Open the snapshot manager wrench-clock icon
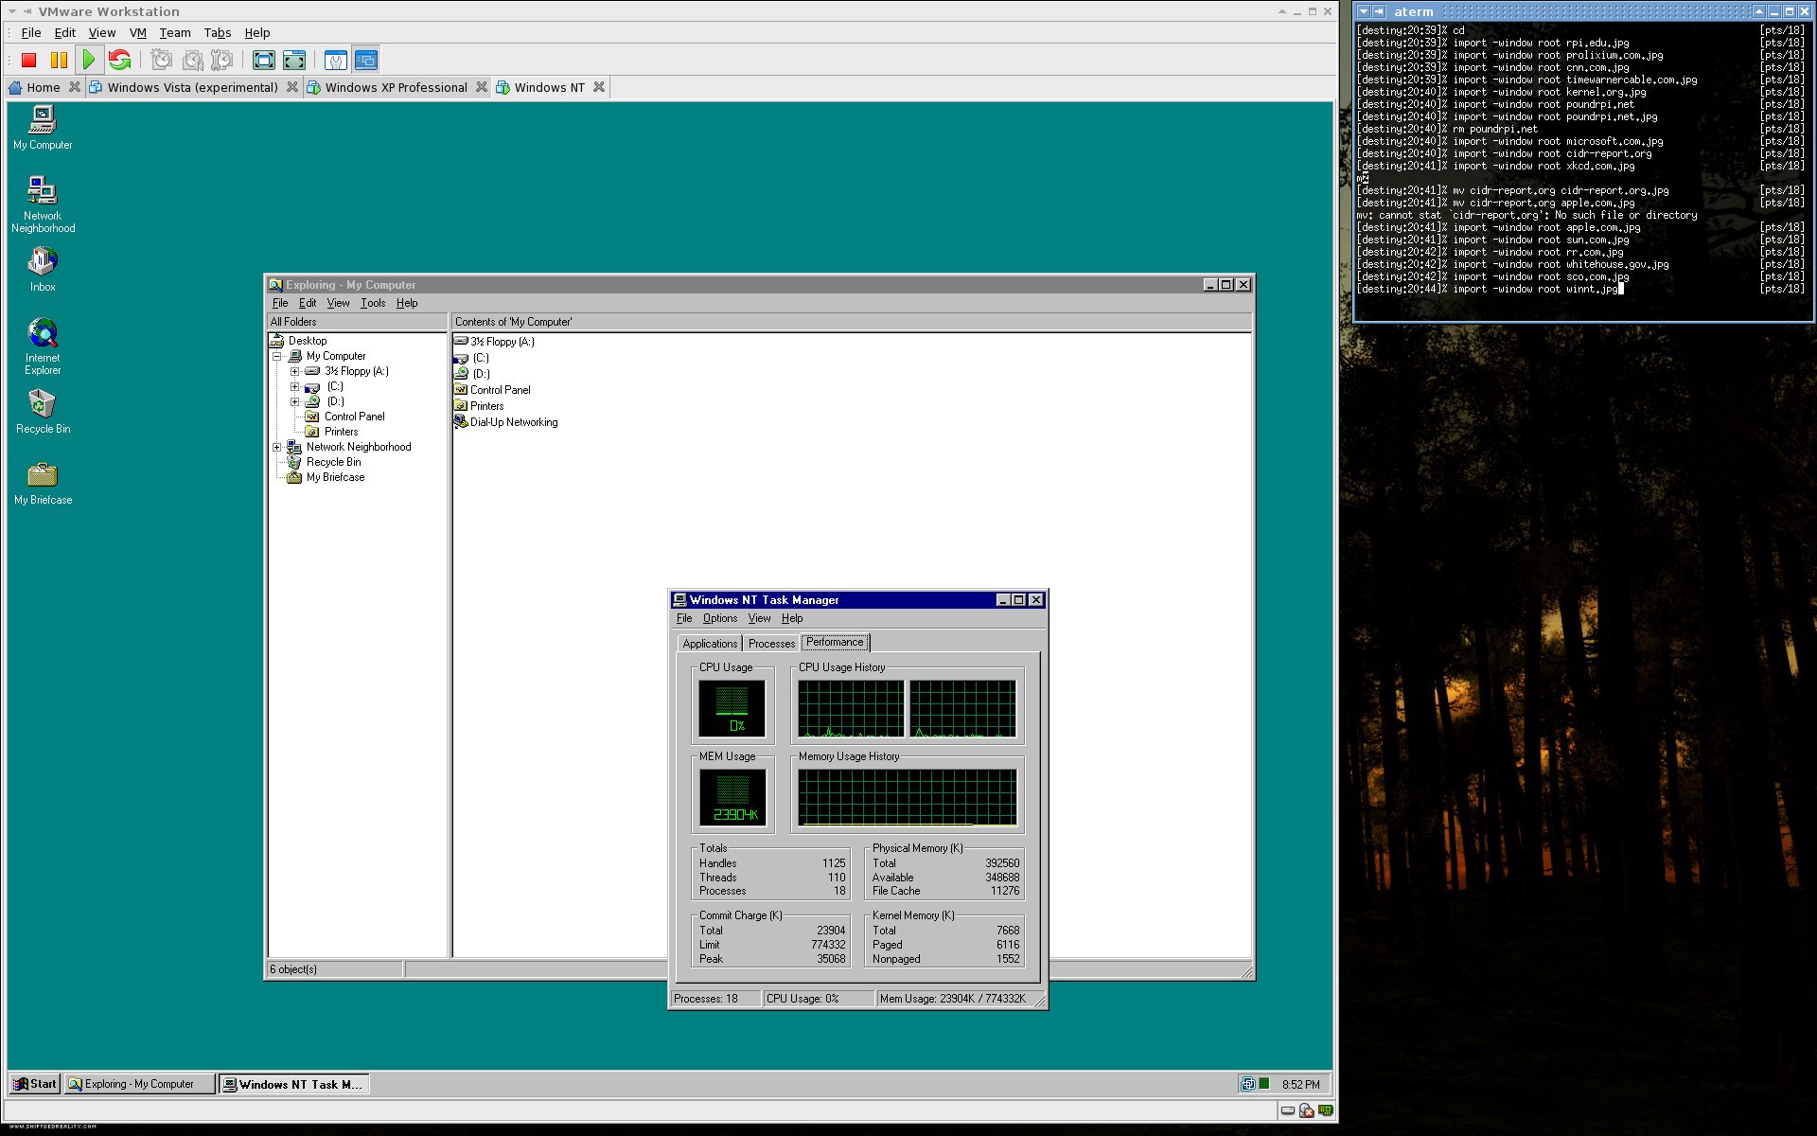The height and width of the screenshot is (1136, 1817). [222, 61]
